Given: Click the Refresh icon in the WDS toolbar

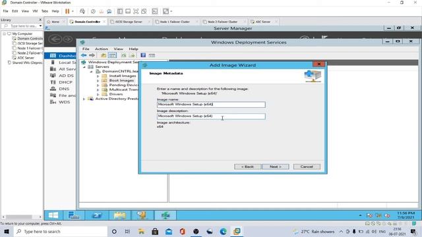Looking at the screenshot, I should coord(123,55).
